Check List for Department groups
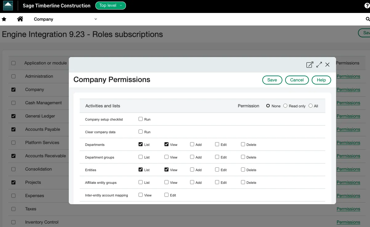This screenshot has height=227, width=370. click(141, 157)
